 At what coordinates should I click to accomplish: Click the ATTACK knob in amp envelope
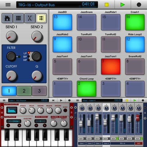click(x=23, y=110)
